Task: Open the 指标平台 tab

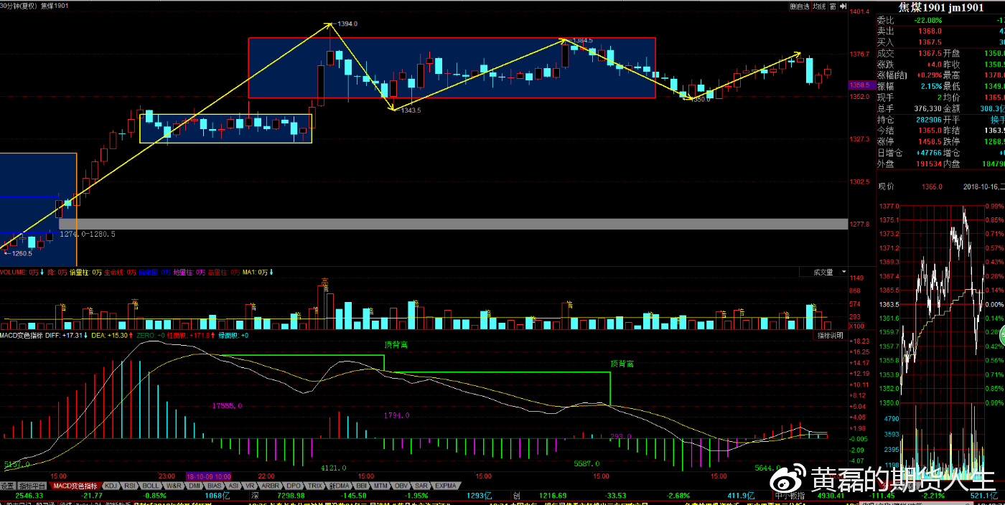Action: [32, 486]
